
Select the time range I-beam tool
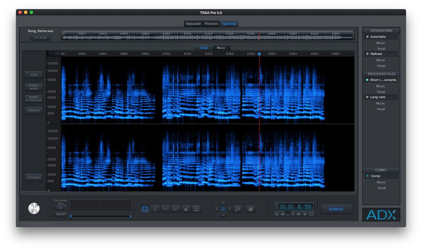pyautogui.click(x=155, y=208)
